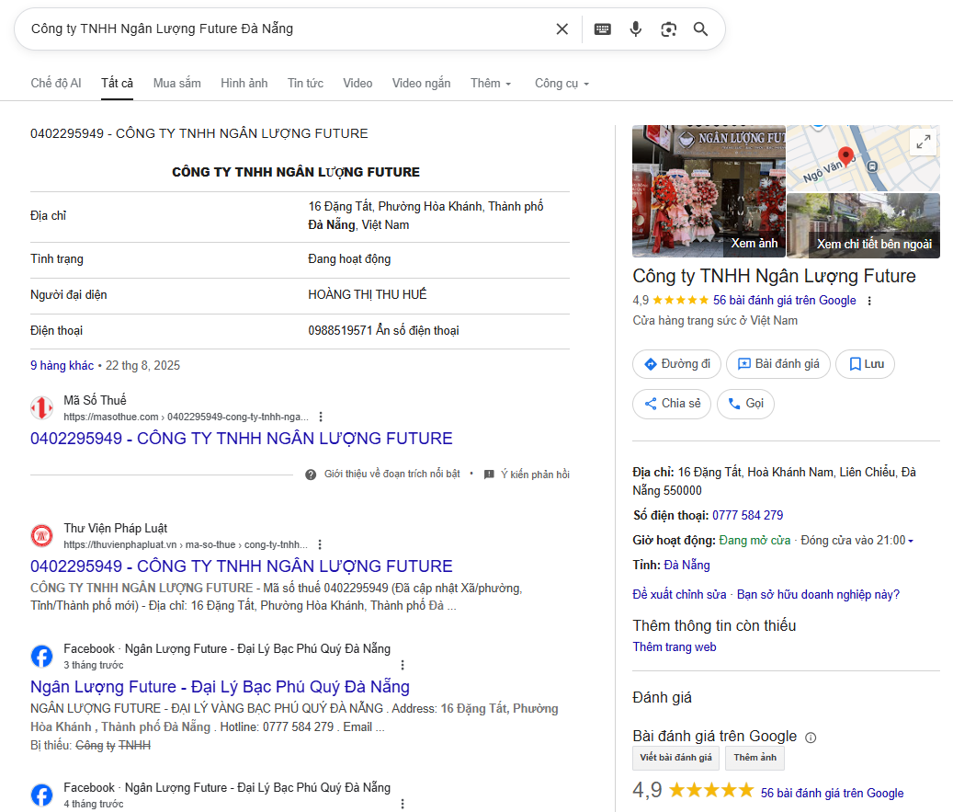Click the magnifying glass search button
Viewport: 953px width, 812px height.
point(701,29)
